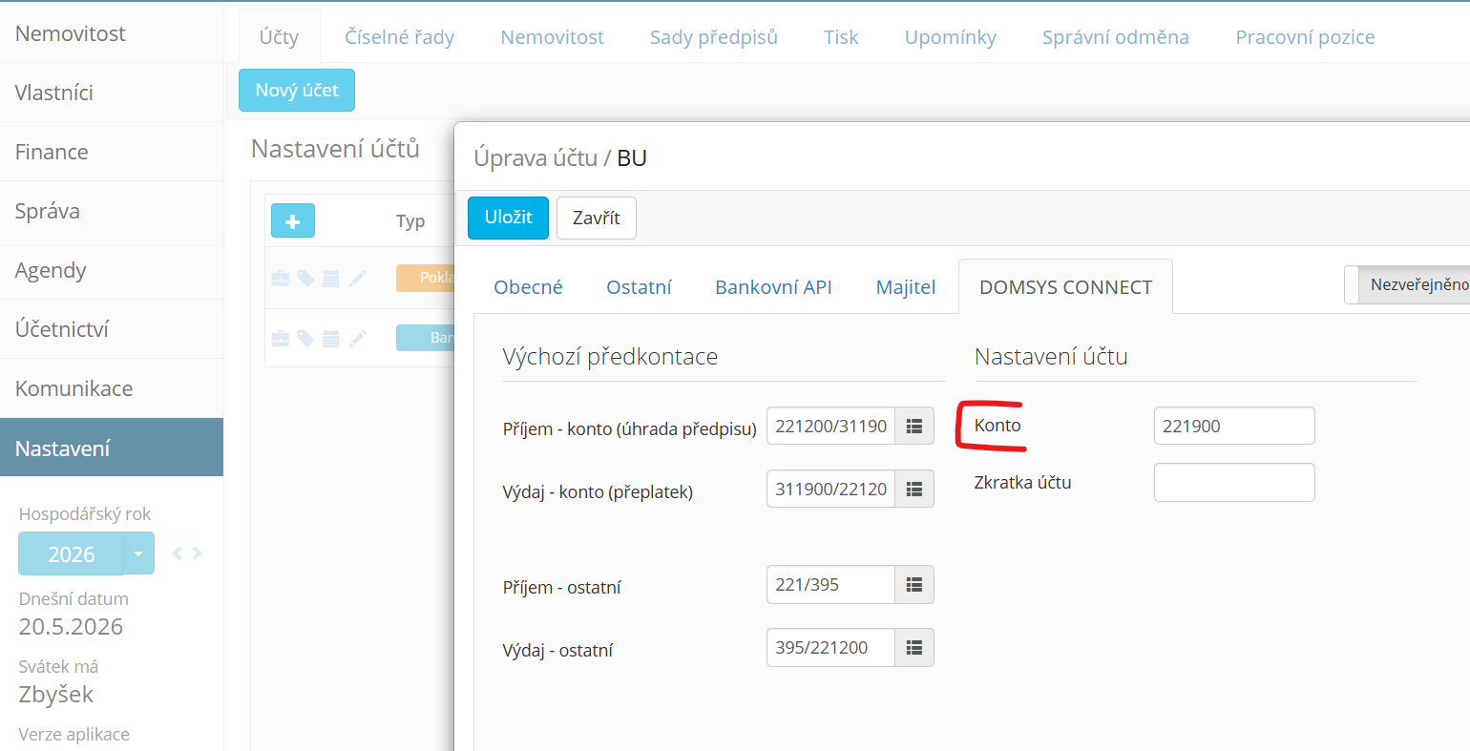Click the calendar icon in the Pokladna row
Screen dimensions: 1470x751
point(331,278)
